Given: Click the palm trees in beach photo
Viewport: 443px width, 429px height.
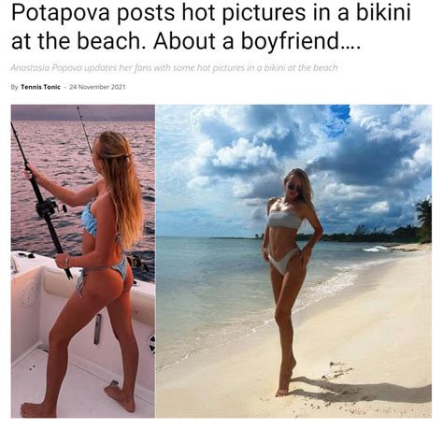Looking at the screenshot, I should tap(424, 220).
